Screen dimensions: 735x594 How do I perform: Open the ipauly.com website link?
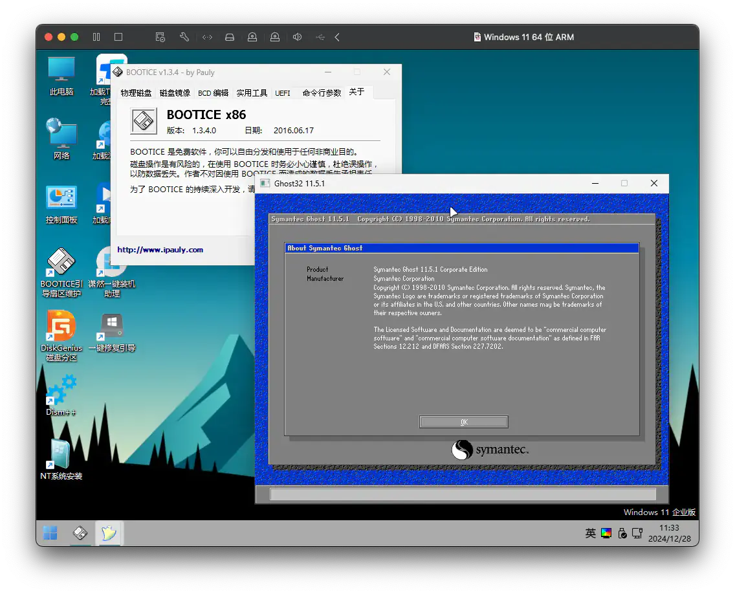tap(160, 250)
